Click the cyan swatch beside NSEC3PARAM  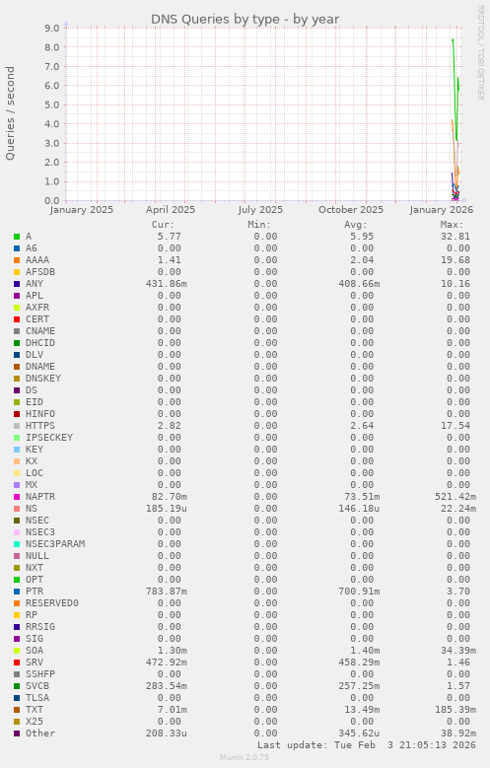tap(17, 544)
